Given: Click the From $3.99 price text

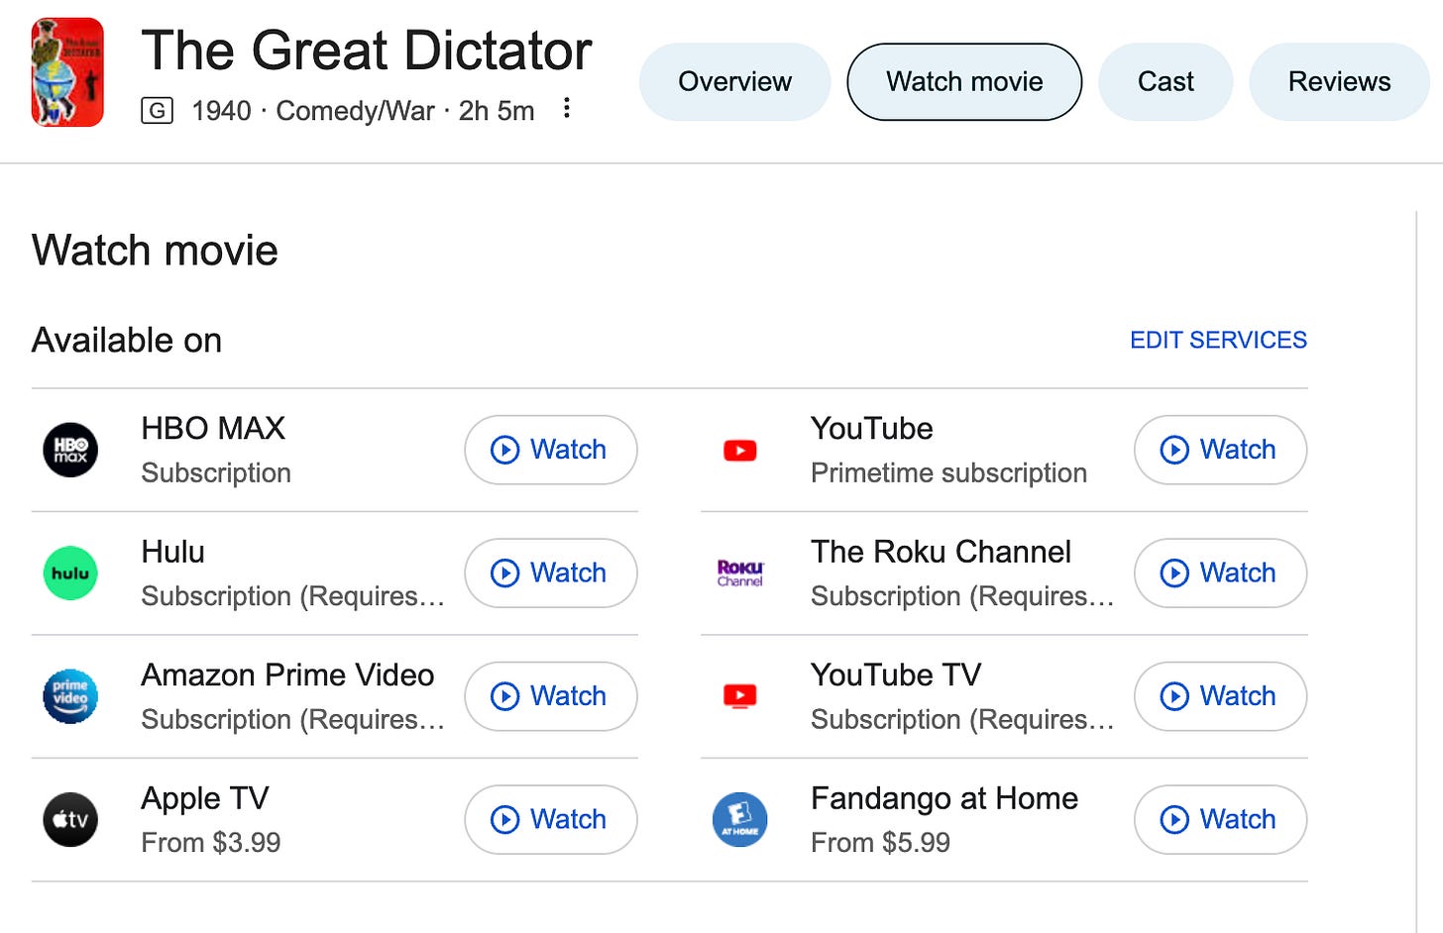Looking at the screenshot, I should pos(211,843).
